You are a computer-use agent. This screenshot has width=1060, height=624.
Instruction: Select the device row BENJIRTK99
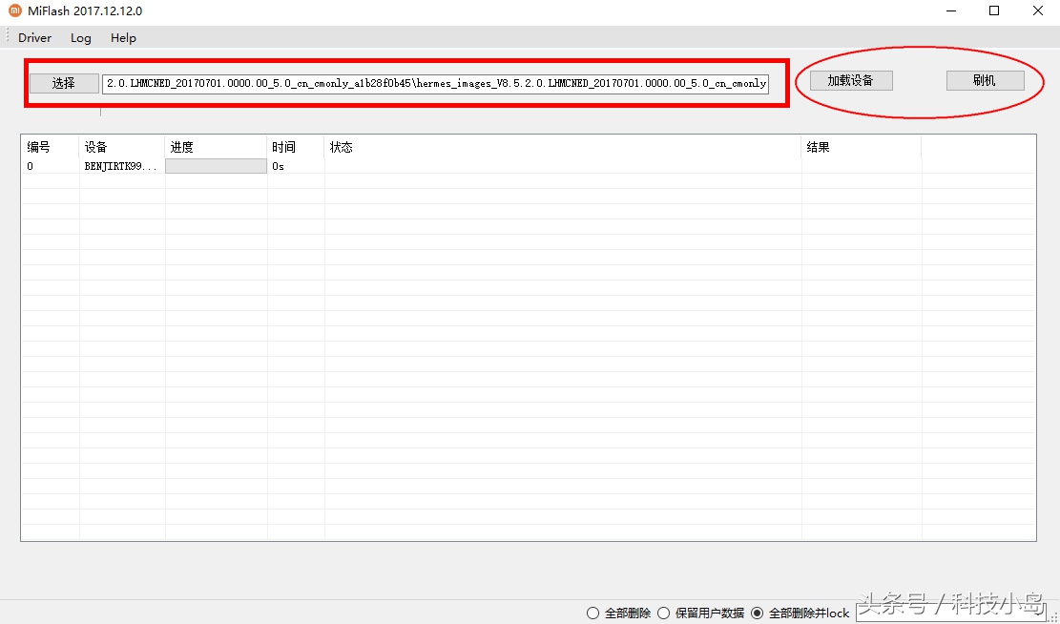pos(121,165)
